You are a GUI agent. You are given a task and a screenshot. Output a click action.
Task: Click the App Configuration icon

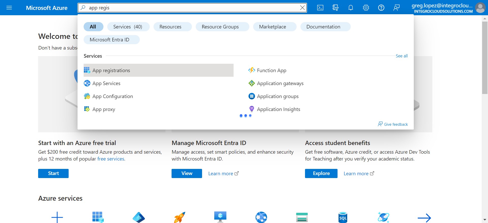click(x=87, y=96)
